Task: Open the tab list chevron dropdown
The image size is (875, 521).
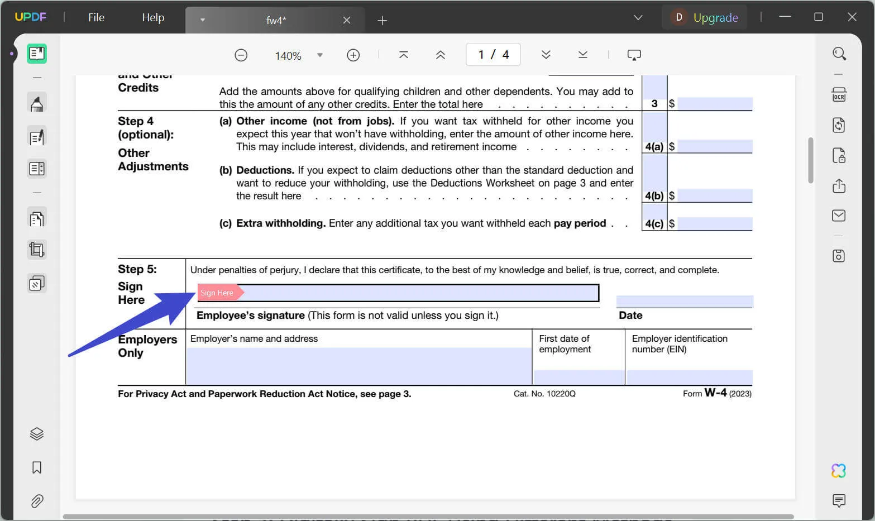Action: click(x=638, y=17)
